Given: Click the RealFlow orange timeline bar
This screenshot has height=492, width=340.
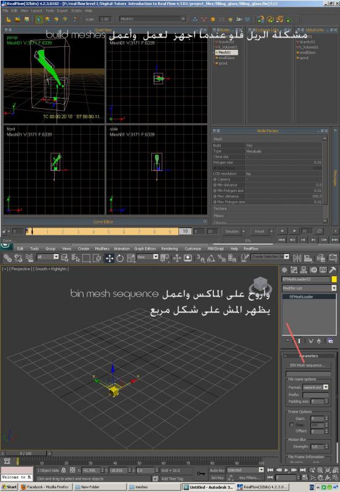Looking at the screenshot, I should coord(102,232).
